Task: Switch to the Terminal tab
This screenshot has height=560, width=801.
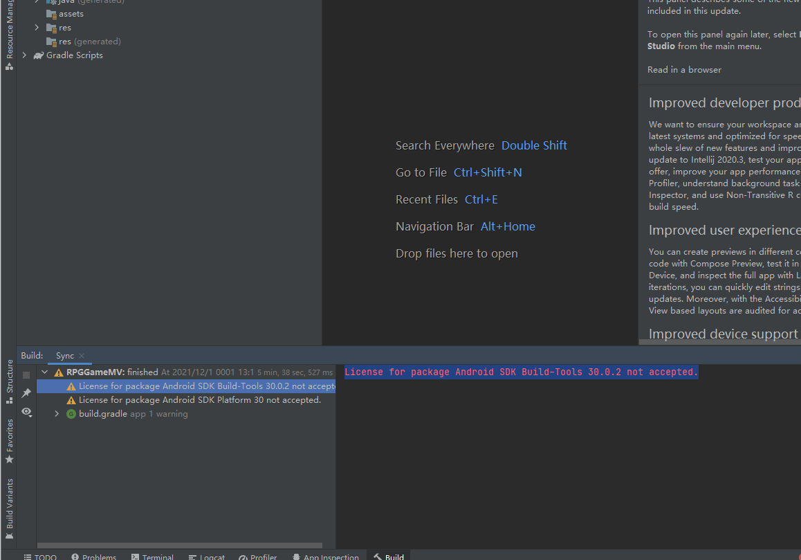Action: 152,557
